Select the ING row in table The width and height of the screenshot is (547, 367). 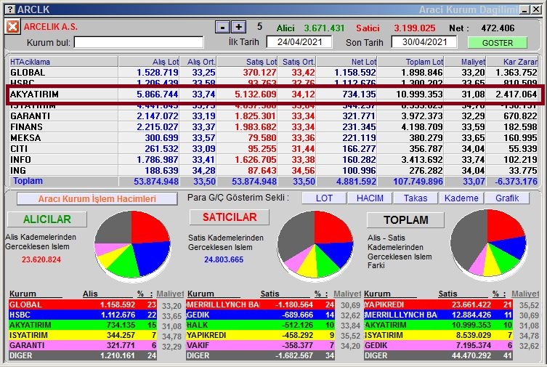pyautogui.click(x=273, y=171)
